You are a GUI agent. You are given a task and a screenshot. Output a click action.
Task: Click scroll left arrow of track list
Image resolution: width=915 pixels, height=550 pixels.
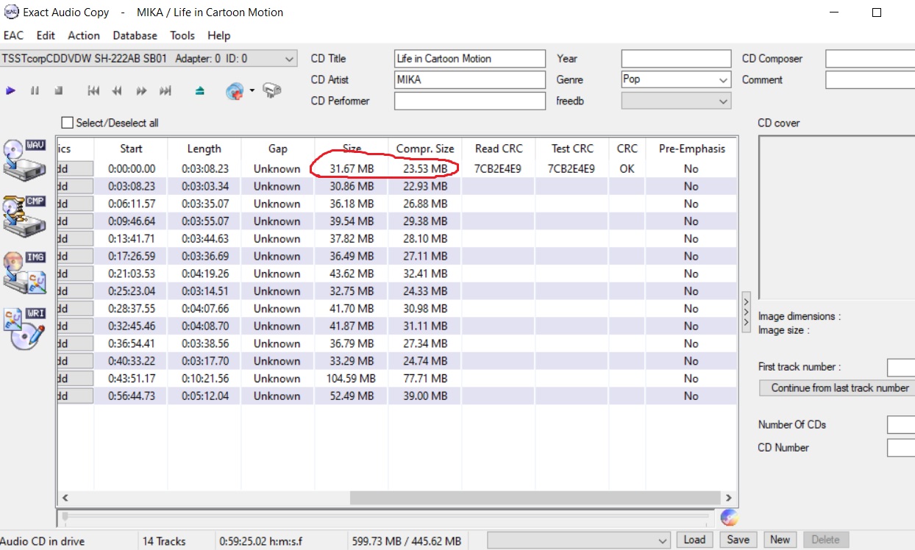[65, 498]
